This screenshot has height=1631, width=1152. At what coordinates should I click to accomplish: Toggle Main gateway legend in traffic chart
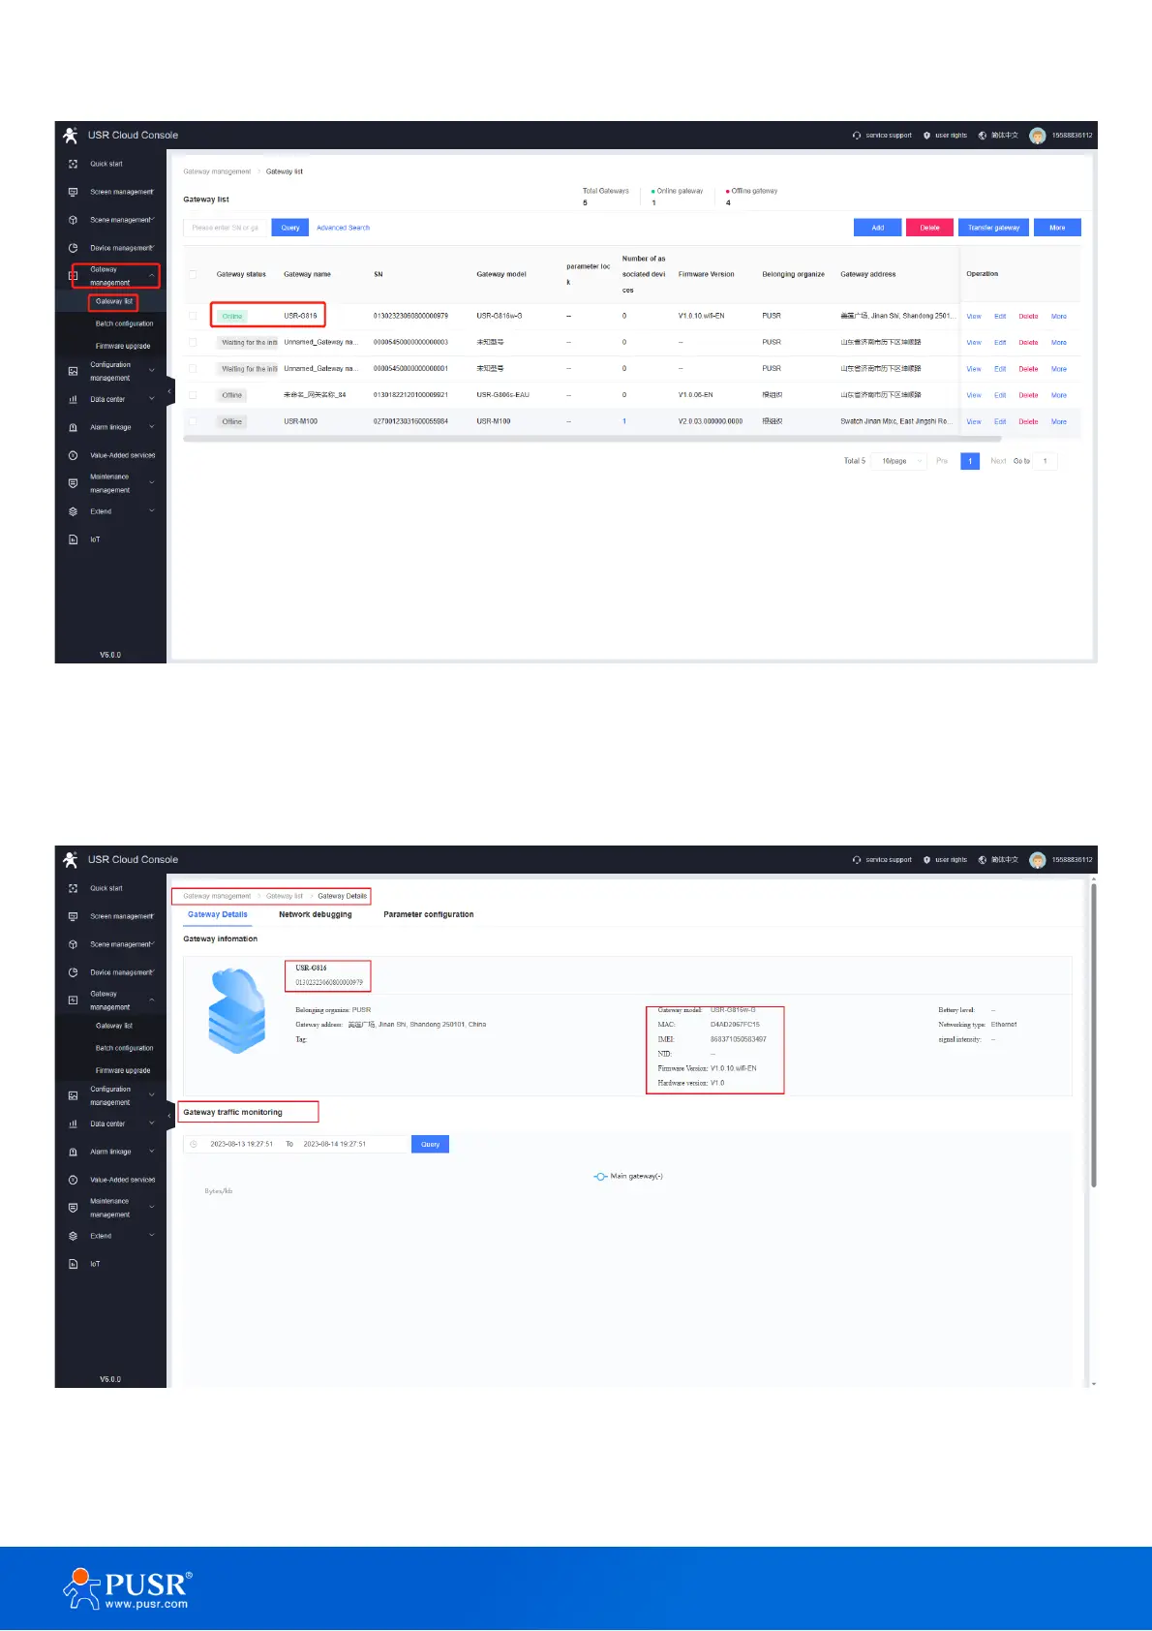coord(628,1176)
